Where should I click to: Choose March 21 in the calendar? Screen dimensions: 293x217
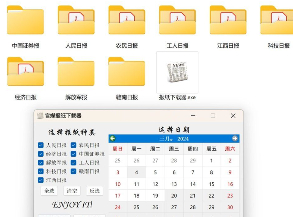[193, 196]
